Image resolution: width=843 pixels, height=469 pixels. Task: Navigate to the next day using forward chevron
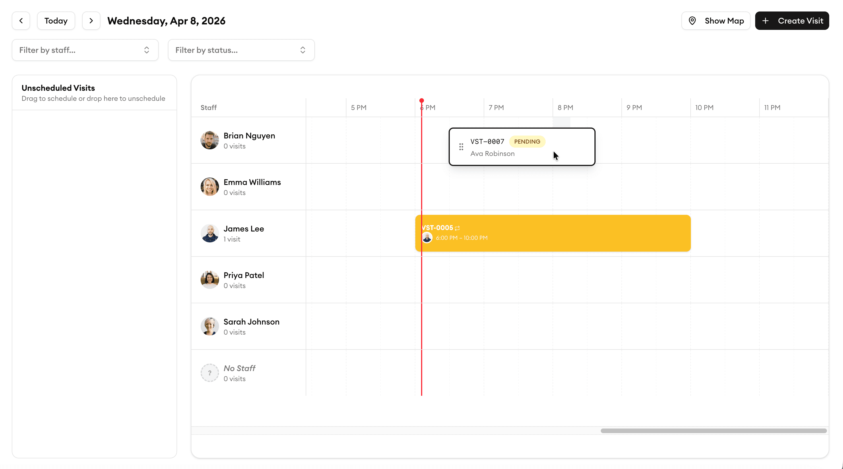click(x=91, y=20)
